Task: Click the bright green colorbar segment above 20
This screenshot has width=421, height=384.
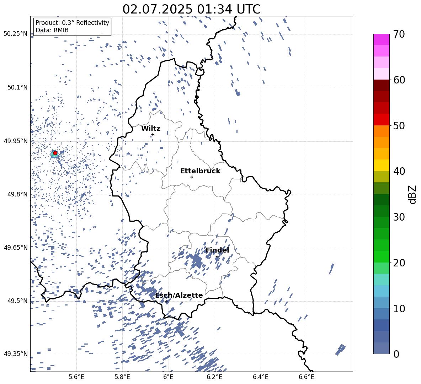Action: point(382,256)
